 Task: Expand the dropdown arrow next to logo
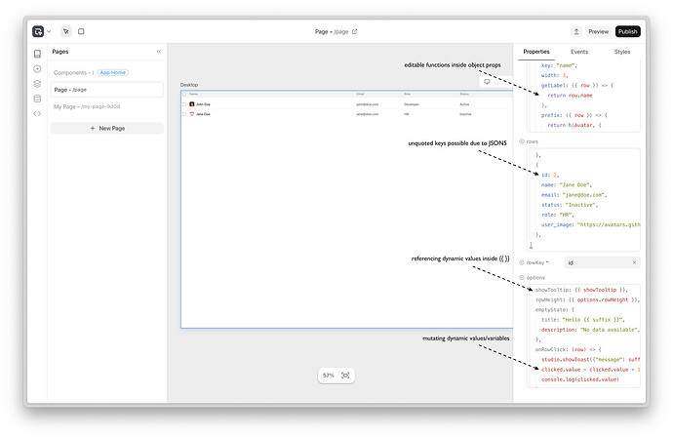(x=49, y=31)
